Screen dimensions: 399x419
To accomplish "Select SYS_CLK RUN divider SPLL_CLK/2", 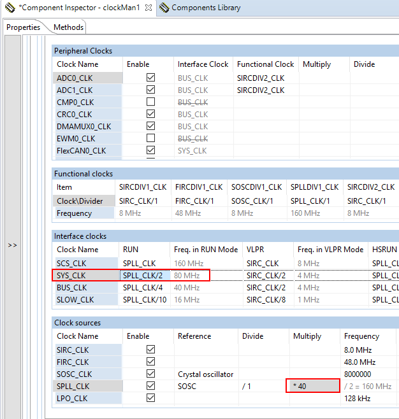I will (145, 276).
